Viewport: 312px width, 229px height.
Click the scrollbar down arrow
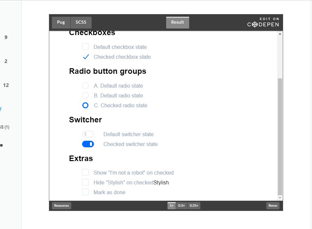click(280, 198)
